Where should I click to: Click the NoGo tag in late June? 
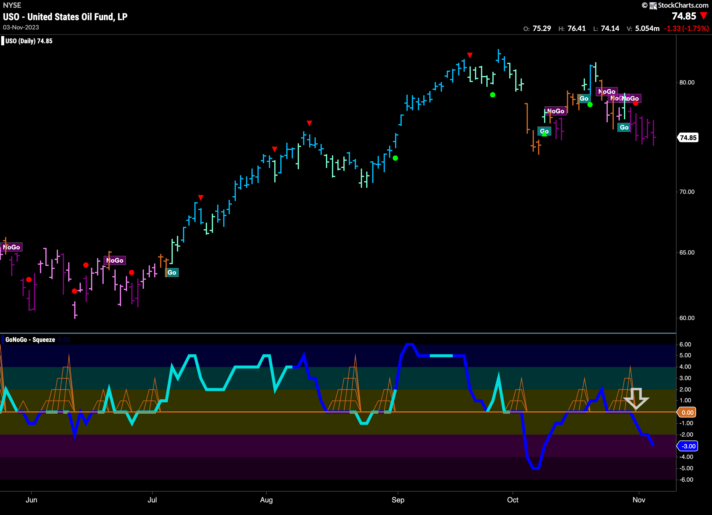[x=114, y=261]
